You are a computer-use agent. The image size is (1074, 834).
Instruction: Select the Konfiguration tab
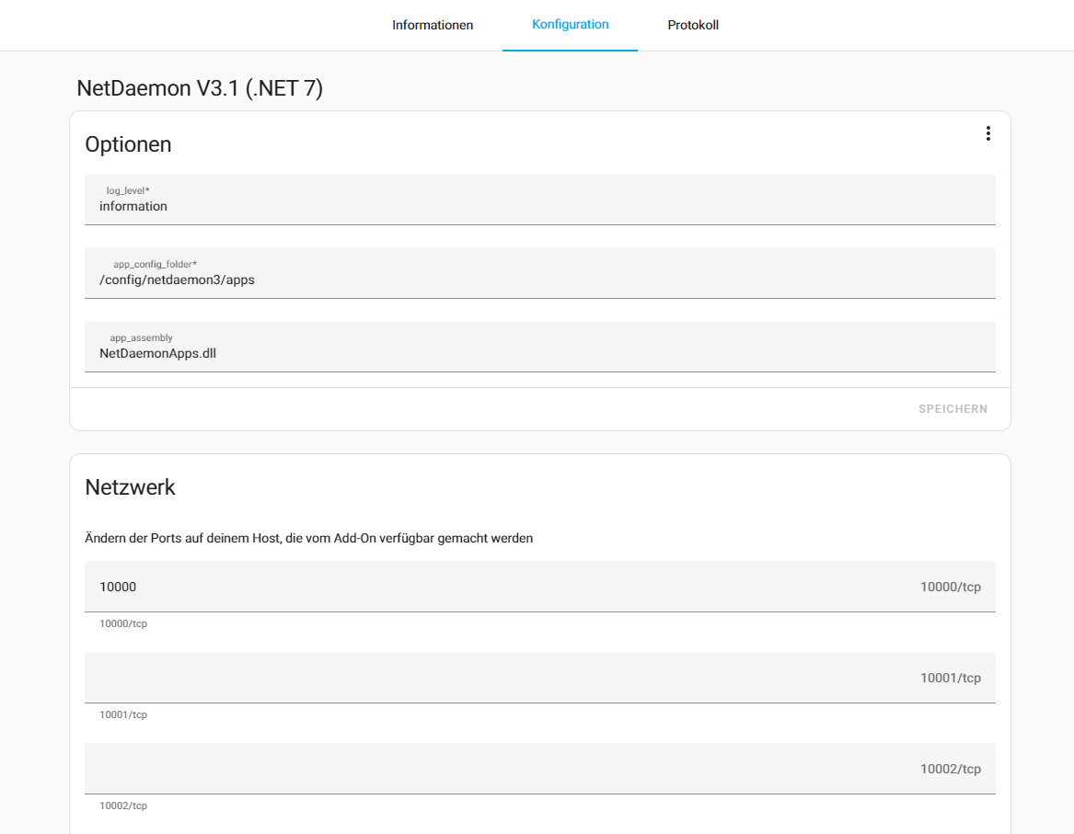[x=570, y=25]
